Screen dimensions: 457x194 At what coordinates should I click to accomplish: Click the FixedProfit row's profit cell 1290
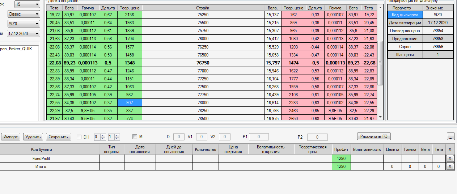[341, 158]
